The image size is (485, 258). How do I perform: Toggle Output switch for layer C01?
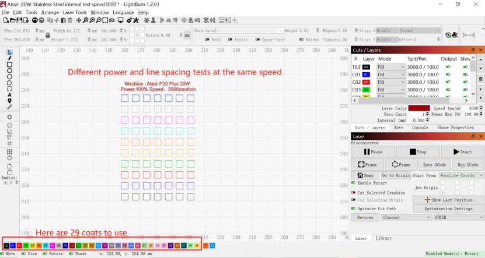click(448, 75)
